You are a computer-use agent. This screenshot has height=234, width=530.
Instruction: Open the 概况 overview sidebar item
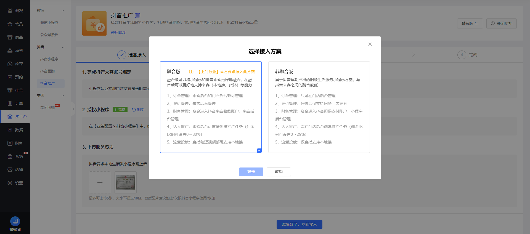point(15,11)
